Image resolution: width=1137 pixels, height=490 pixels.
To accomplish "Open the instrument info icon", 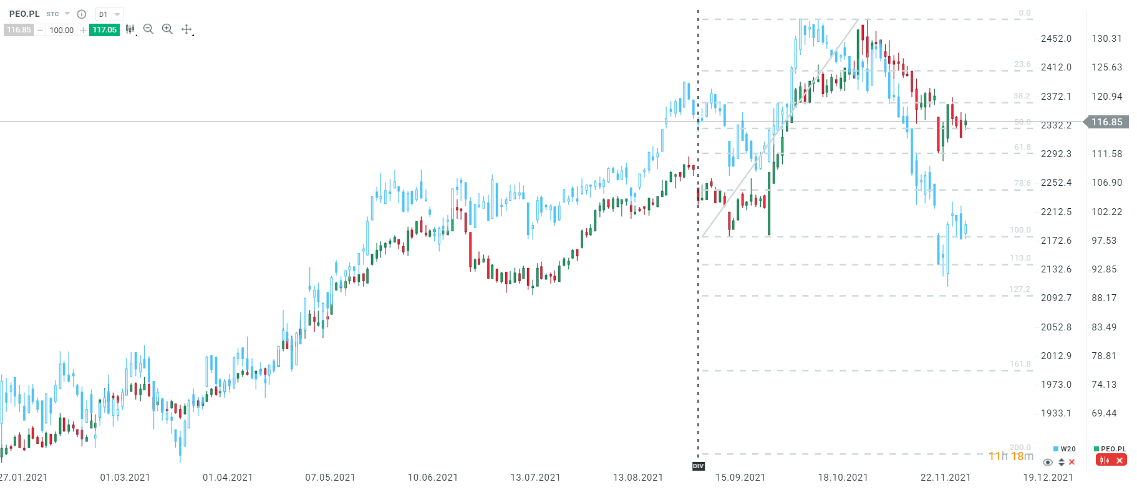I will click(x=81, y=14).
